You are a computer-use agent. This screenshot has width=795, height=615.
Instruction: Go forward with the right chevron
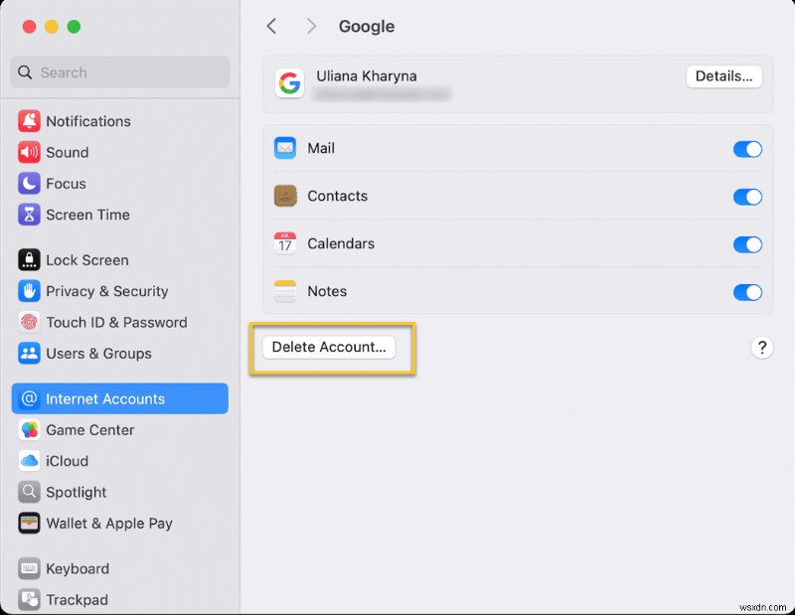[x=311, y=26]
